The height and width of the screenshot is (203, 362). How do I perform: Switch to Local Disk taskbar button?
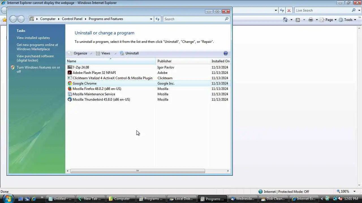tap(181, 199)
